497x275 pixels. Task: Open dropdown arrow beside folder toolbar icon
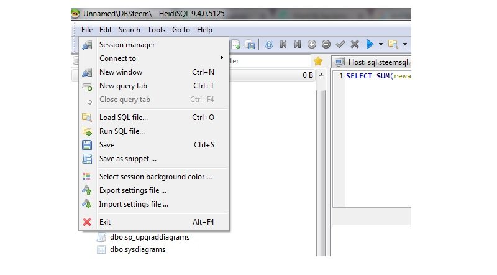coord(405,44)
